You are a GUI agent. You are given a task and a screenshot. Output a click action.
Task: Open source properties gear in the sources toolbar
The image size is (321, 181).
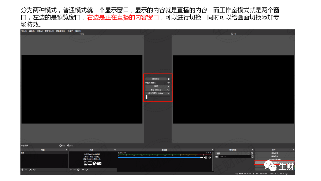pyautogui.click(x=78, y=170)
